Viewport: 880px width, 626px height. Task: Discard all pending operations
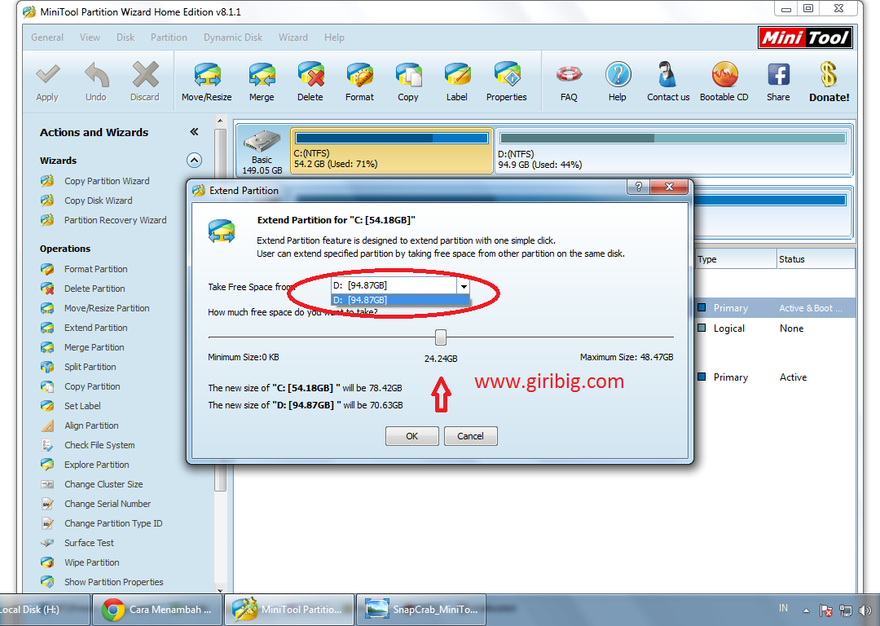(x=144, y=81)
